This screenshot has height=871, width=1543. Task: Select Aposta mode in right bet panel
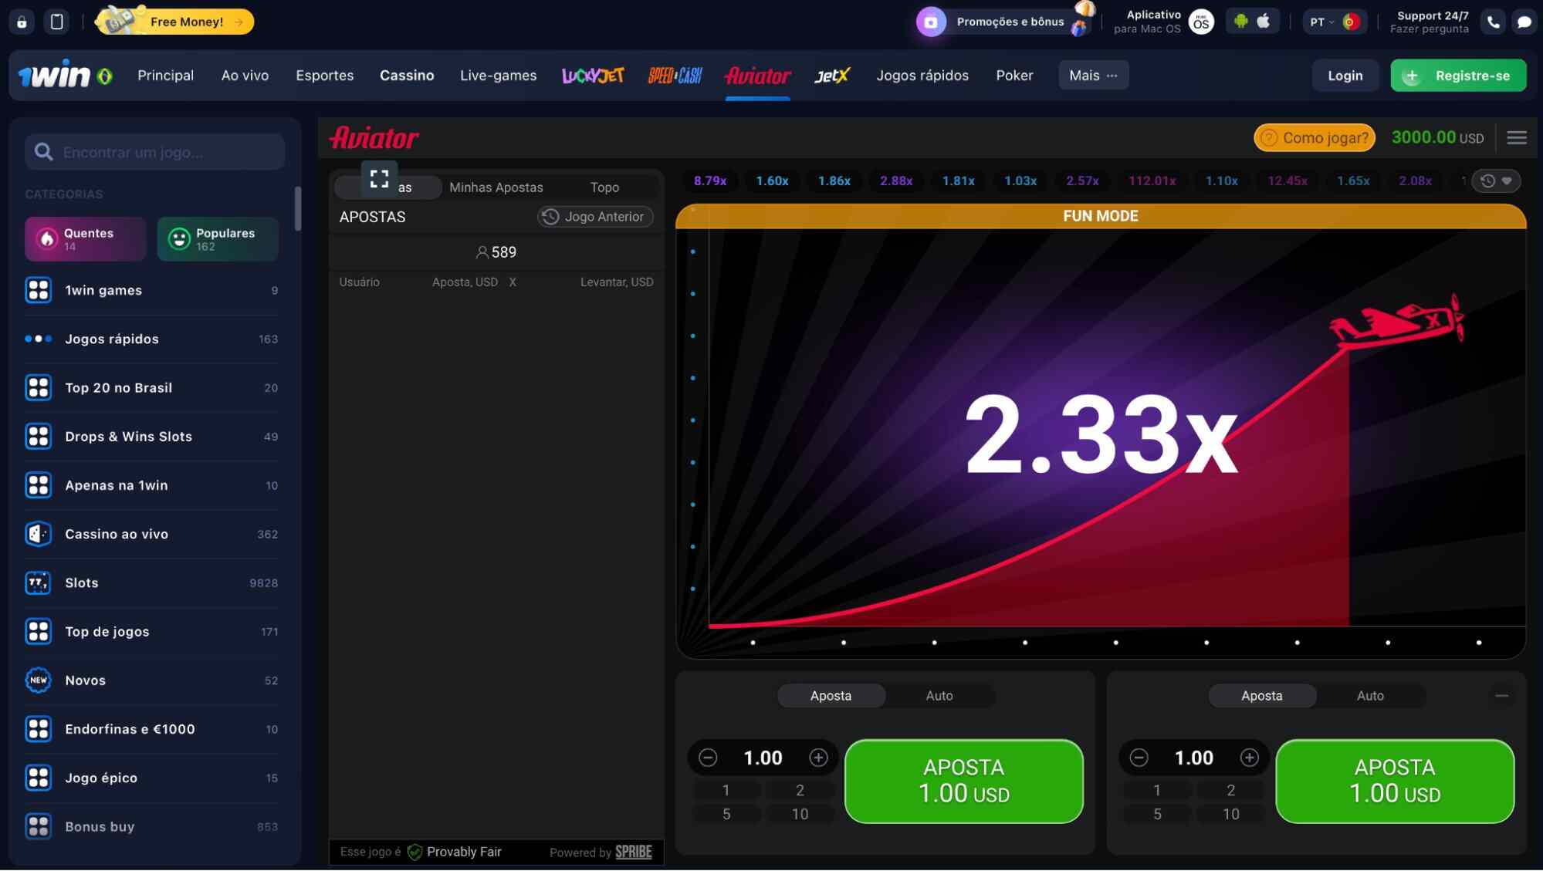(1261, 696)
